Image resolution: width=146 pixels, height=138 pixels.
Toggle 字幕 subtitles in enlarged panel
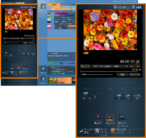(x=119, y=98)
